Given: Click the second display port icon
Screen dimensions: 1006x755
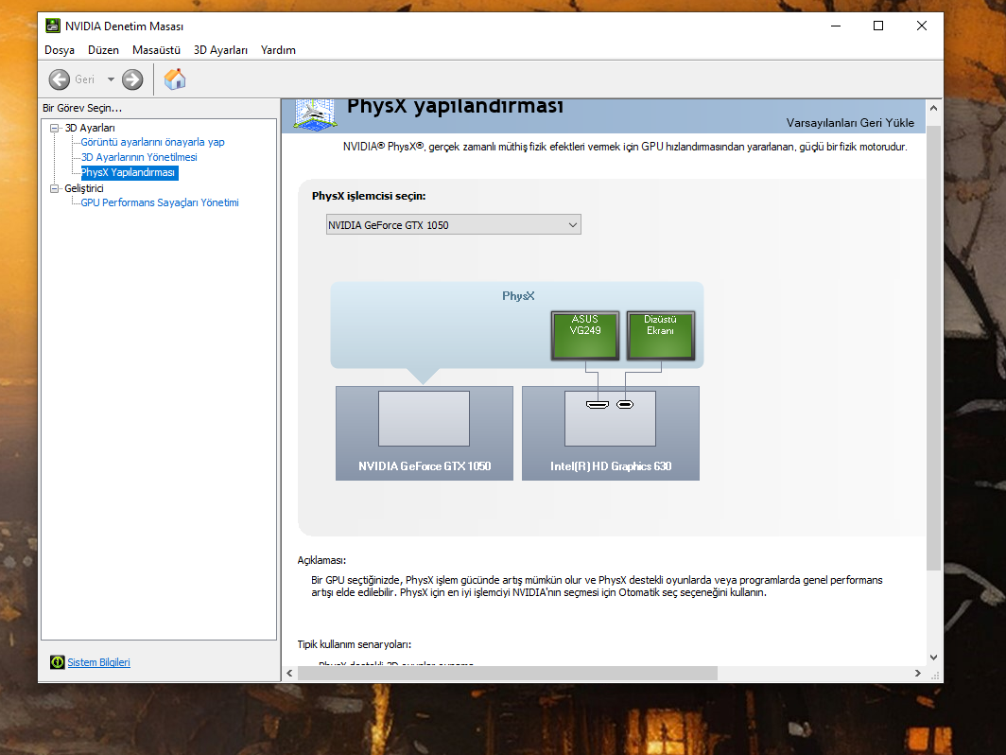Looking at the screenshot, I should (625, 405).
